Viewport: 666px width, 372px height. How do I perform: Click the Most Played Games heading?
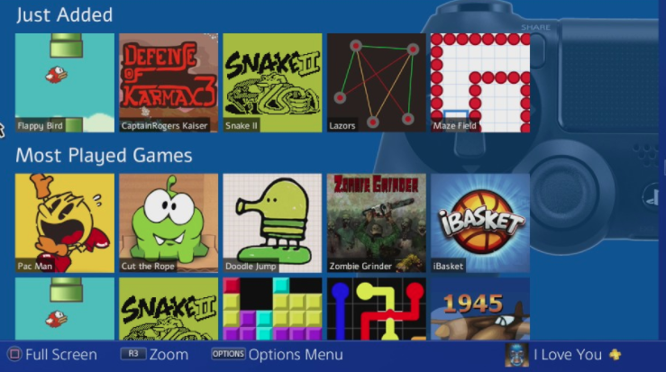click(x=104, y=156)
